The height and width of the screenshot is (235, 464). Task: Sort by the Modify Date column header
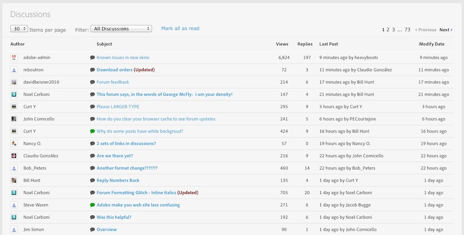pyautogui.click(x=432, y=44)
